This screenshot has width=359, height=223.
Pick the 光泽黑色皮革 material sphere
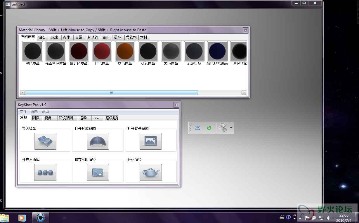pyautogui.click(x=56, y=51)
